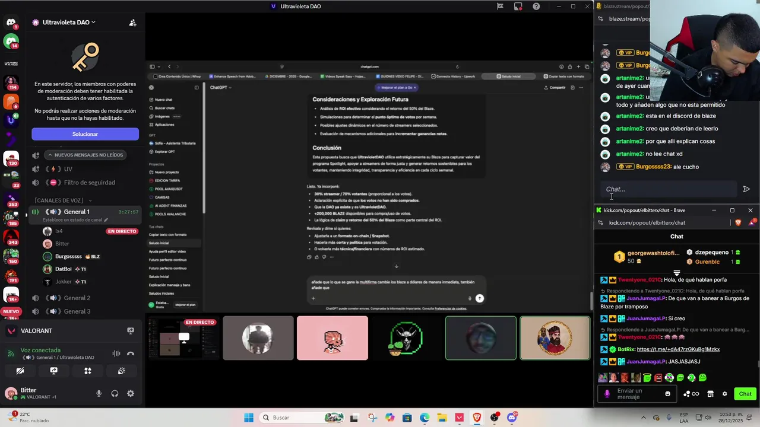This screenshot has width=760, height=427.
Task: Click green Chat send button in Kick
Action: point(745,394)
